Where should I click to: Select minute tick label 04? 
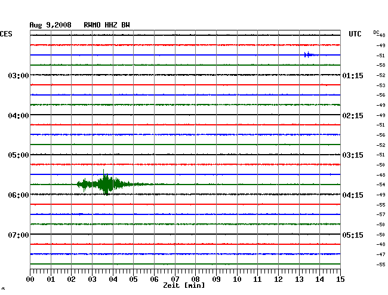(x=113, y=279)
